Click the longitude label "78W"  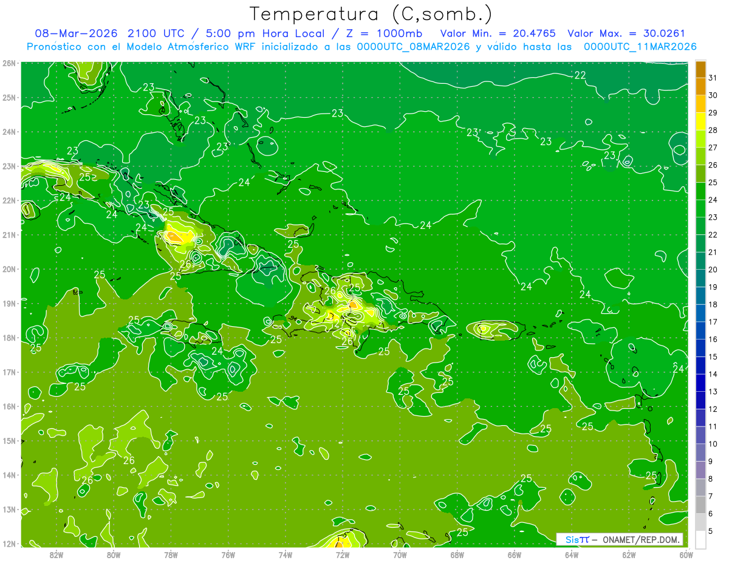[x=171, y=554]
